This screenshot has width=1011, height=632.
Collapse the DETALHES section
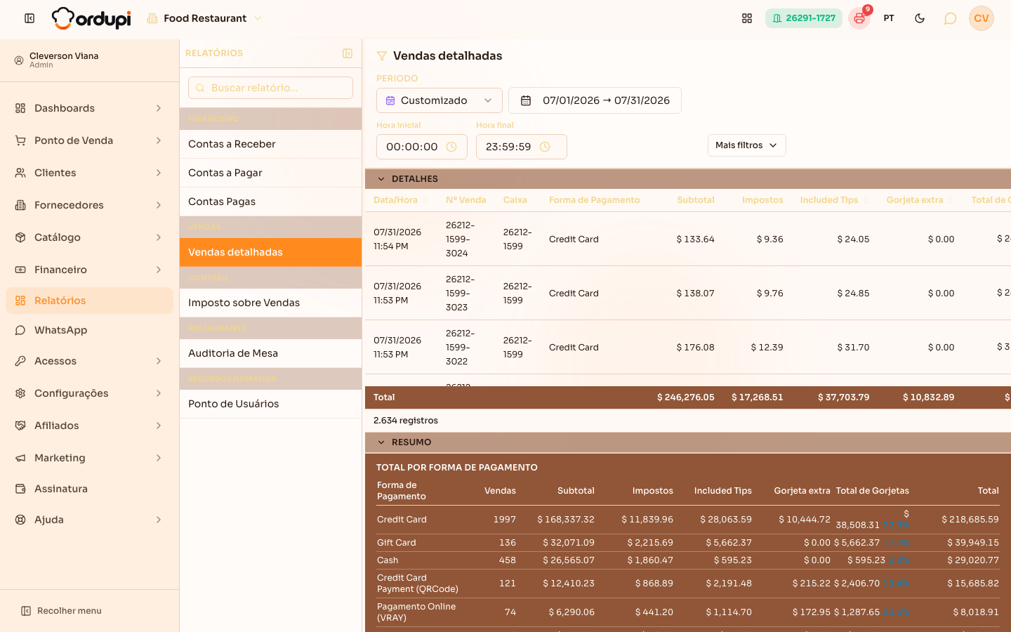[688, 179]
